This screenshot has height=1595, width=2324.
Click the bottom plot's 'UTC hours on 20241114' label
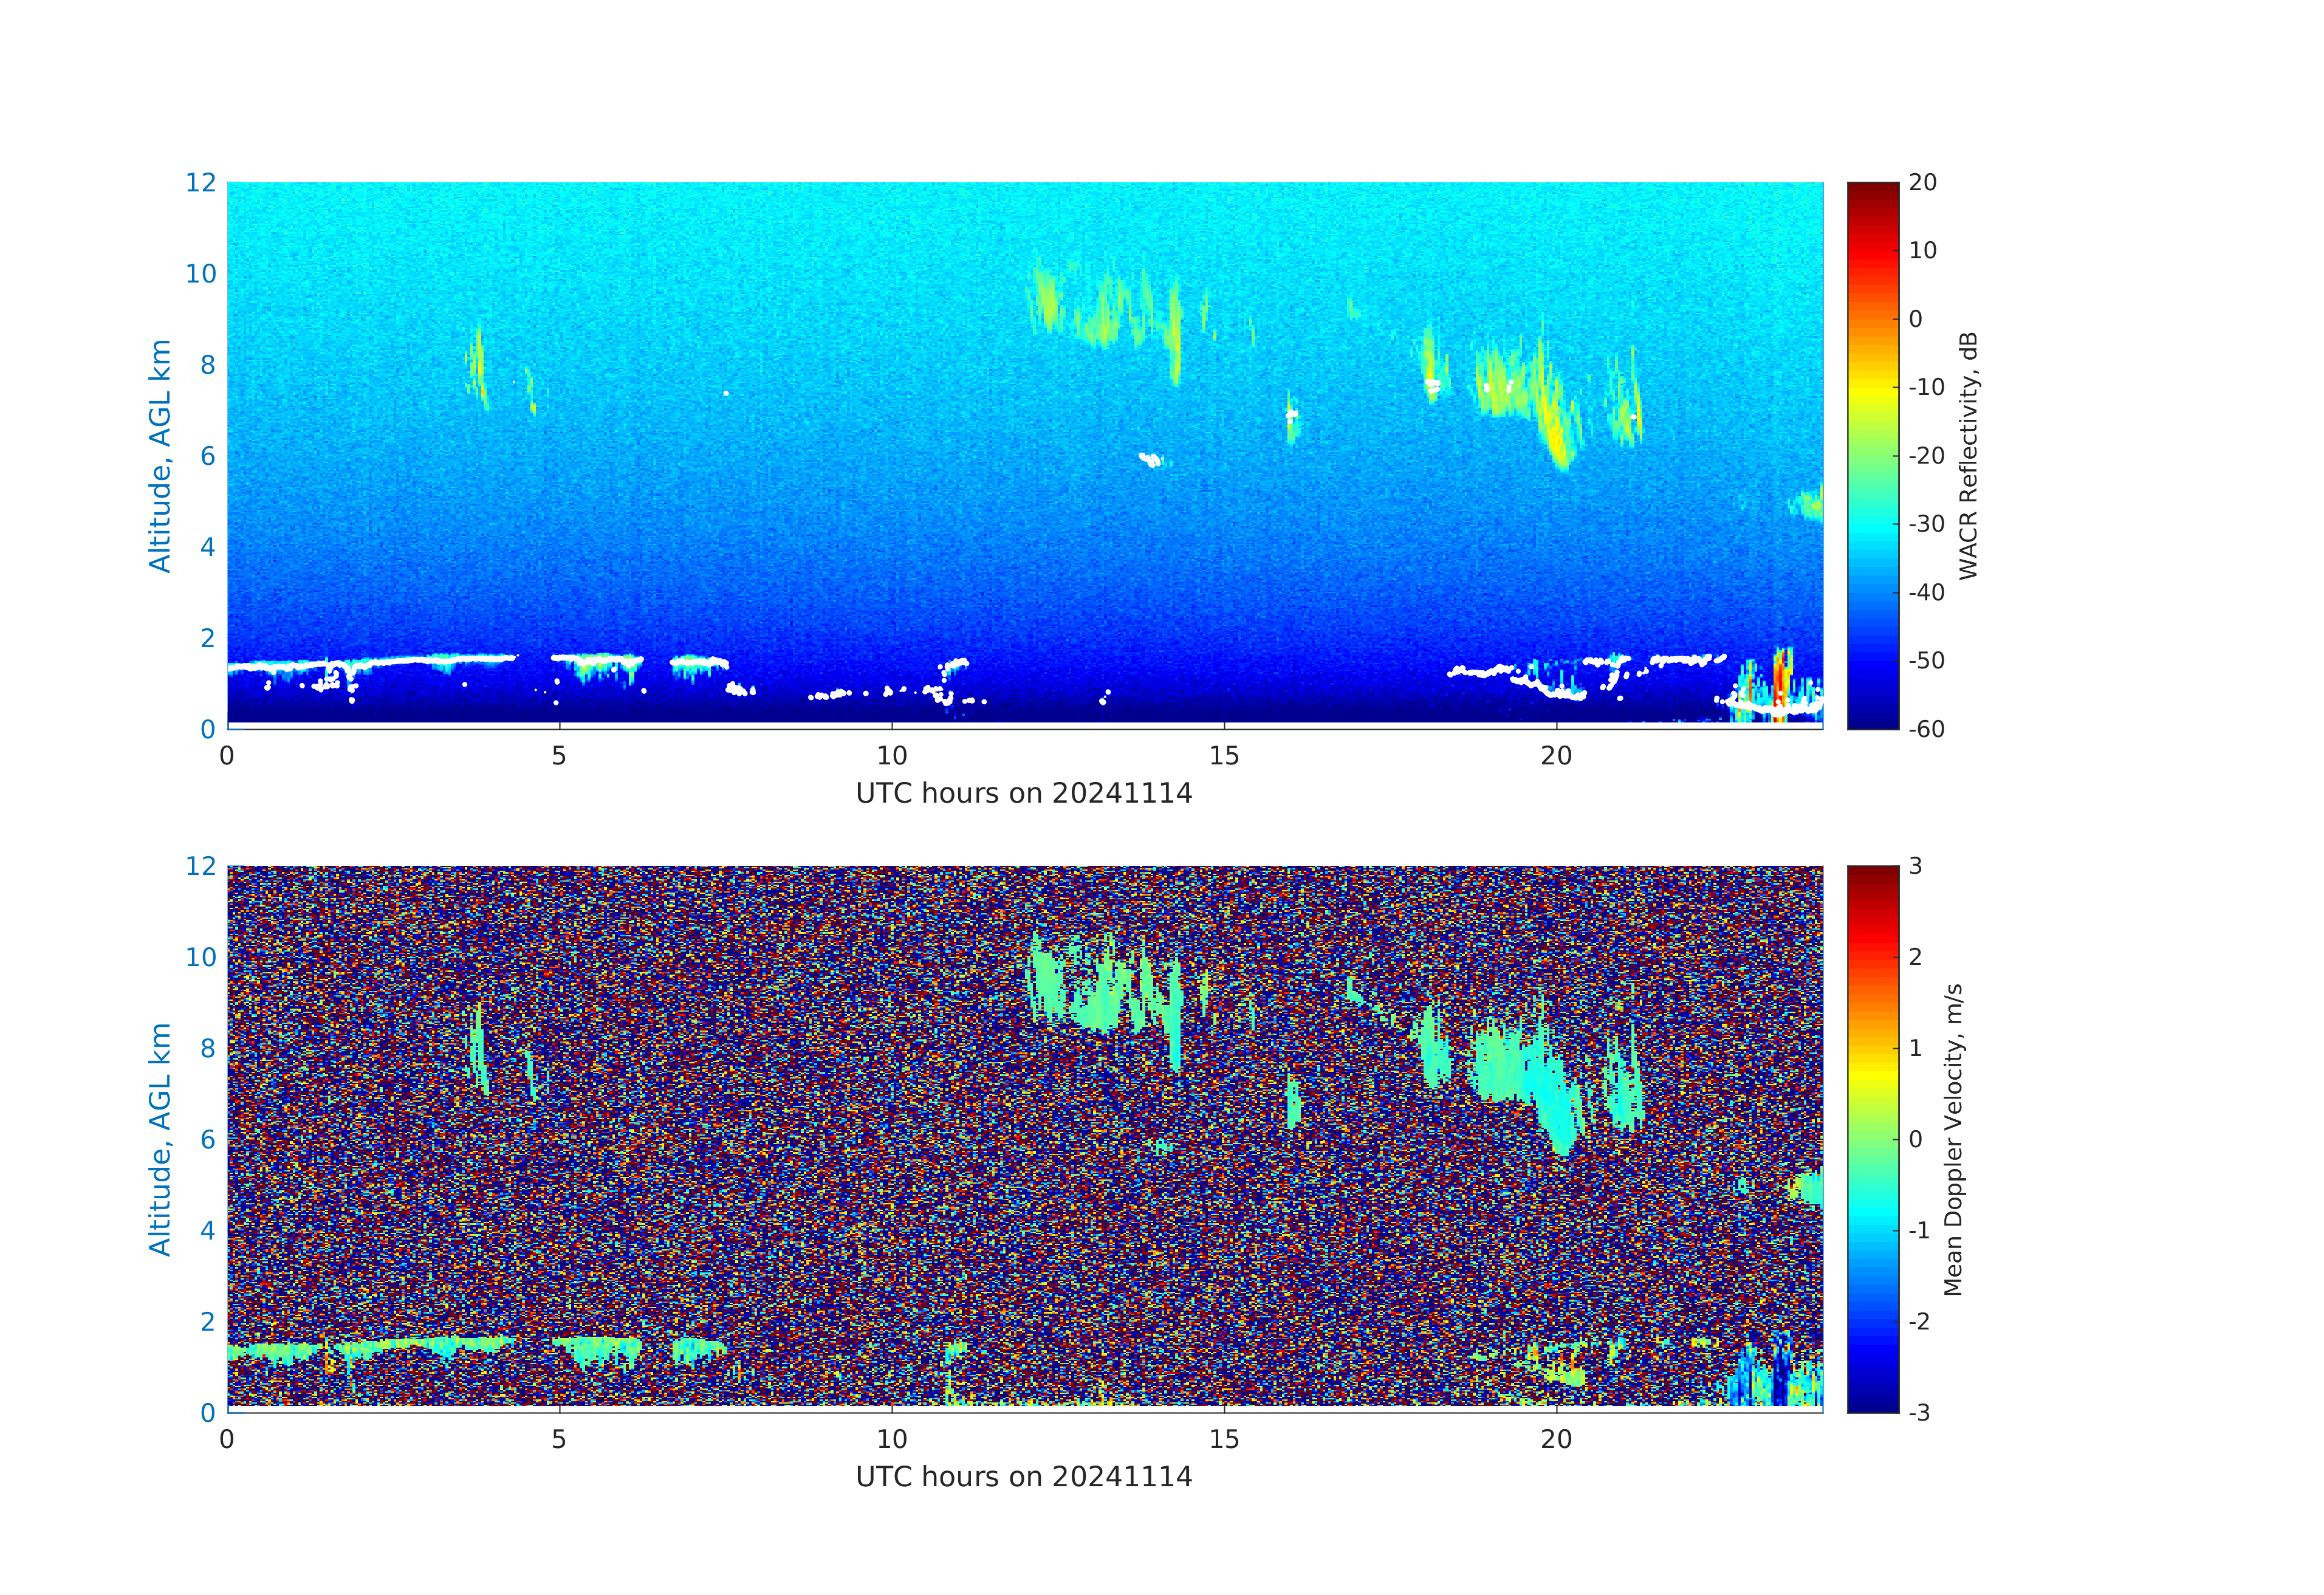[x=1023, y=1477]
